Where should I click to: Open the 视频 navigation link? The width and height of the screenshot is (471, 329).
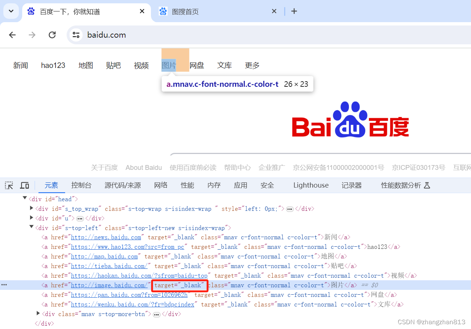(141, 65)
